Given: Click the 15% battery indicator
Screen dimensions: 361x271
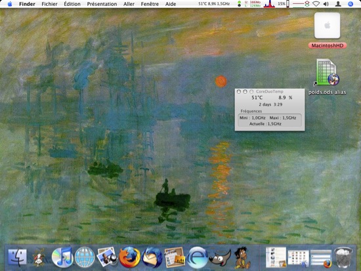Looking at the screenshot, I should click(284, 4).
